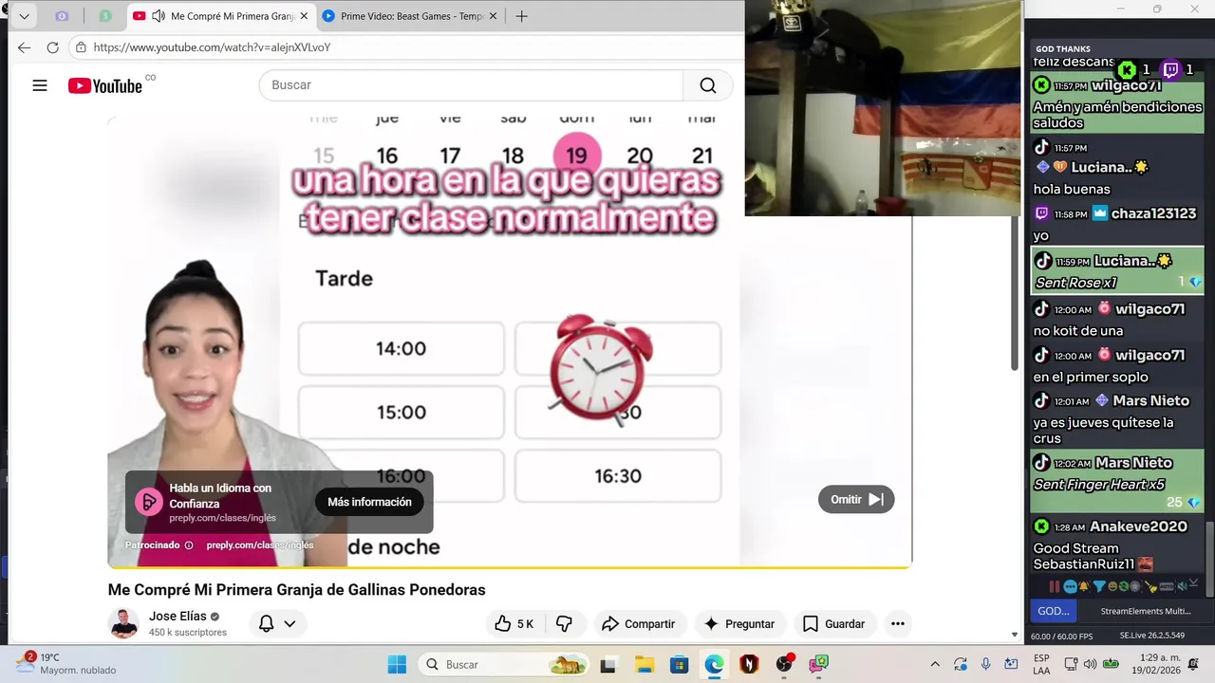Open the more actions three-dot menu

click(898, 623)
